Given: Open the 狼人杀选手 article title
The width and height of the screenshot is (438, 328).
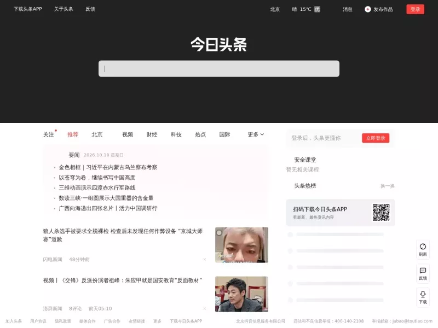Looking at the screenshot, I should [123, 235].
